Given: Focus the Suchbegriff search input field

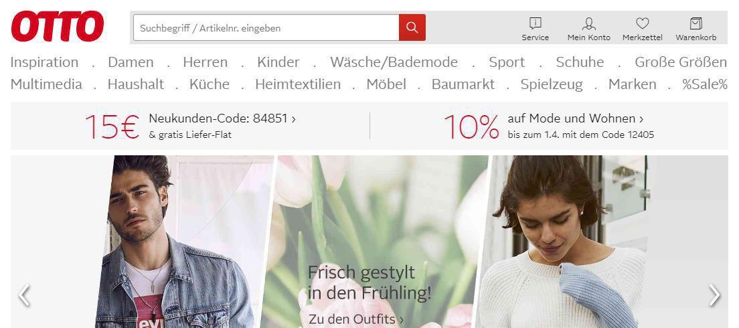Looking at the screenshot, I should pyautogui.click(x=266, y=27).
